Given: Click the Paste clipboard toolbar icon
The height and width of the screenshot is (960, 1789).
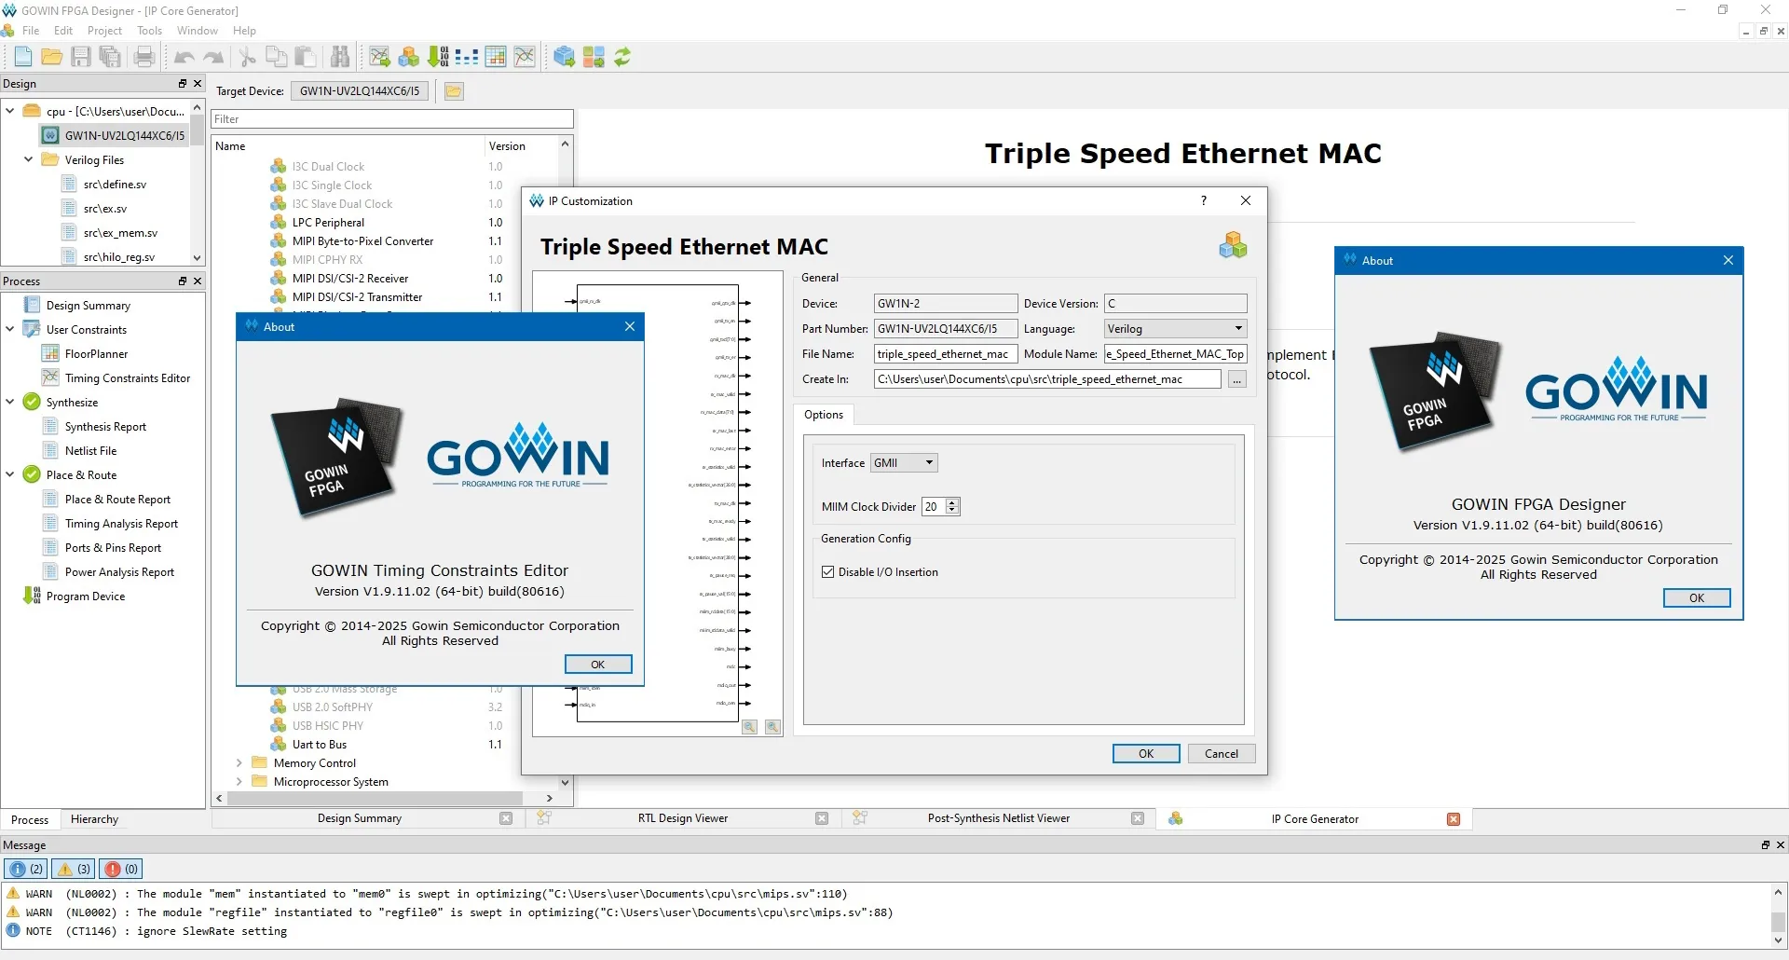Looking at the screenshot, I should (x=306, y=57).
